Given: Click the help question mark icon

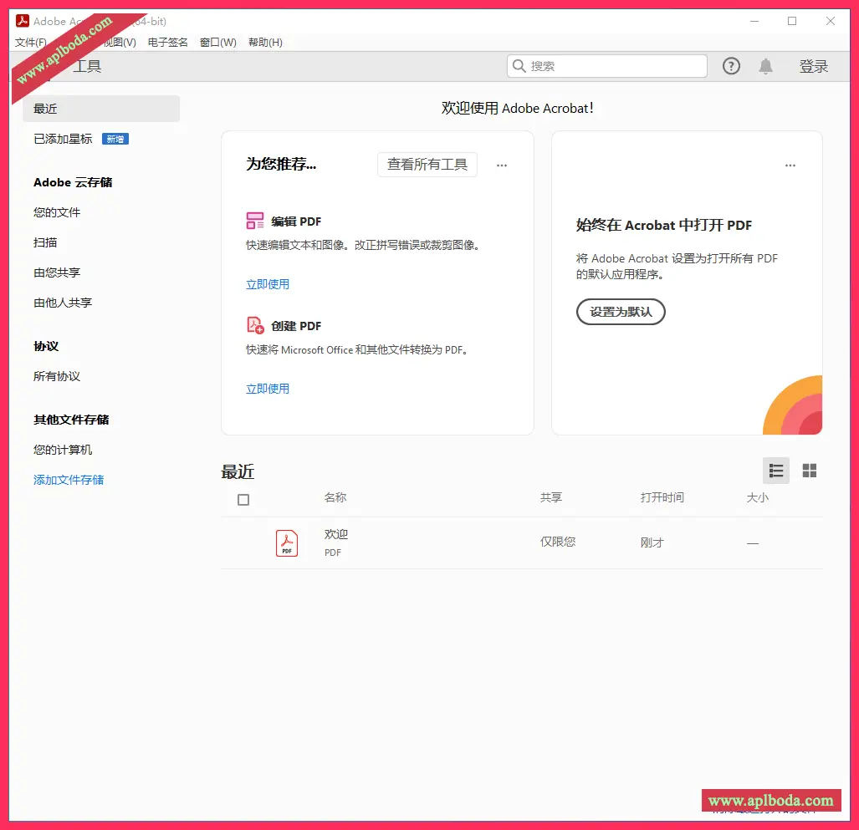Looking at the screenshot, I should point(731,66).
